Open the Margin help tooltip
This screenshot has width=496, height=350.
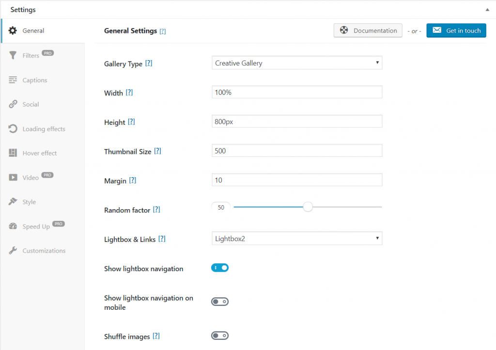(x=133, y=180)
